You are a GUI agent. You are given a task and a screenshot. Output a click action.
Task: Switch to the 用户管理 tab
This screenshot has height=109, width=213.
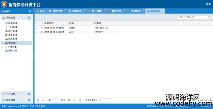pos(96,11)
